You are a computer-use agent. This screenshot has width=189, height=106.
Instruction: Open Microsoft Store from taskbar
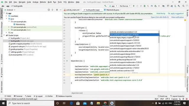coord(78,103)
